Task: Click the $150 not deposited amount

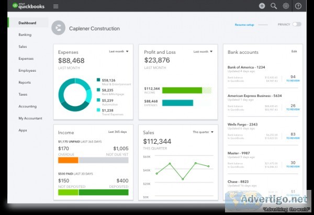Action: pos(64,181)
